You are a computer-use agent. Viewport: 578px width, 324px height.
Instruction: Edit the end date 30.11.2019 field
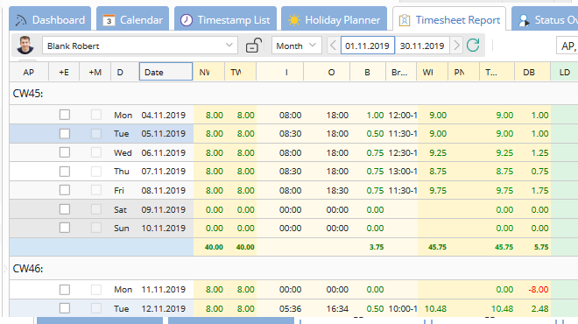422,46
